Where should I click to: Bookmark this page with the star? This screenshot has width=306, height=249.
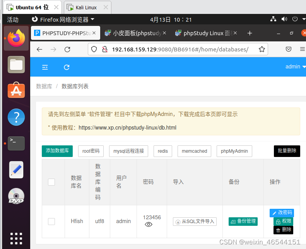[x=262, y=49]
